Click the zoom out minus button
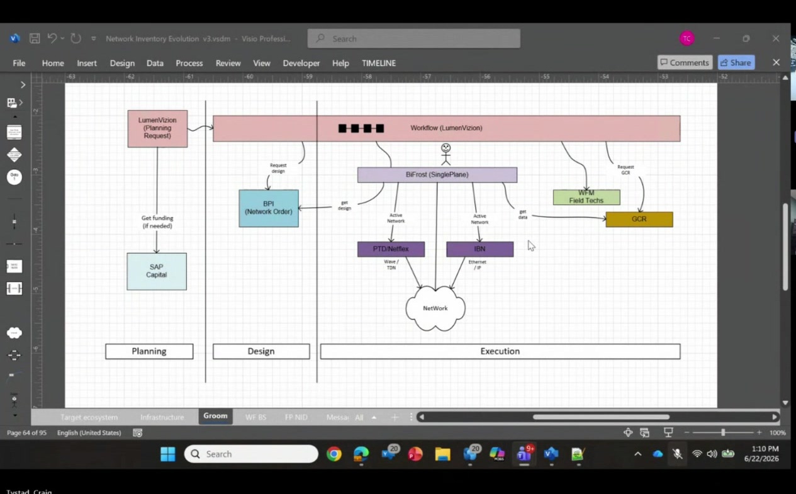This screenshot has height=494, width=796. coord(687,433)
